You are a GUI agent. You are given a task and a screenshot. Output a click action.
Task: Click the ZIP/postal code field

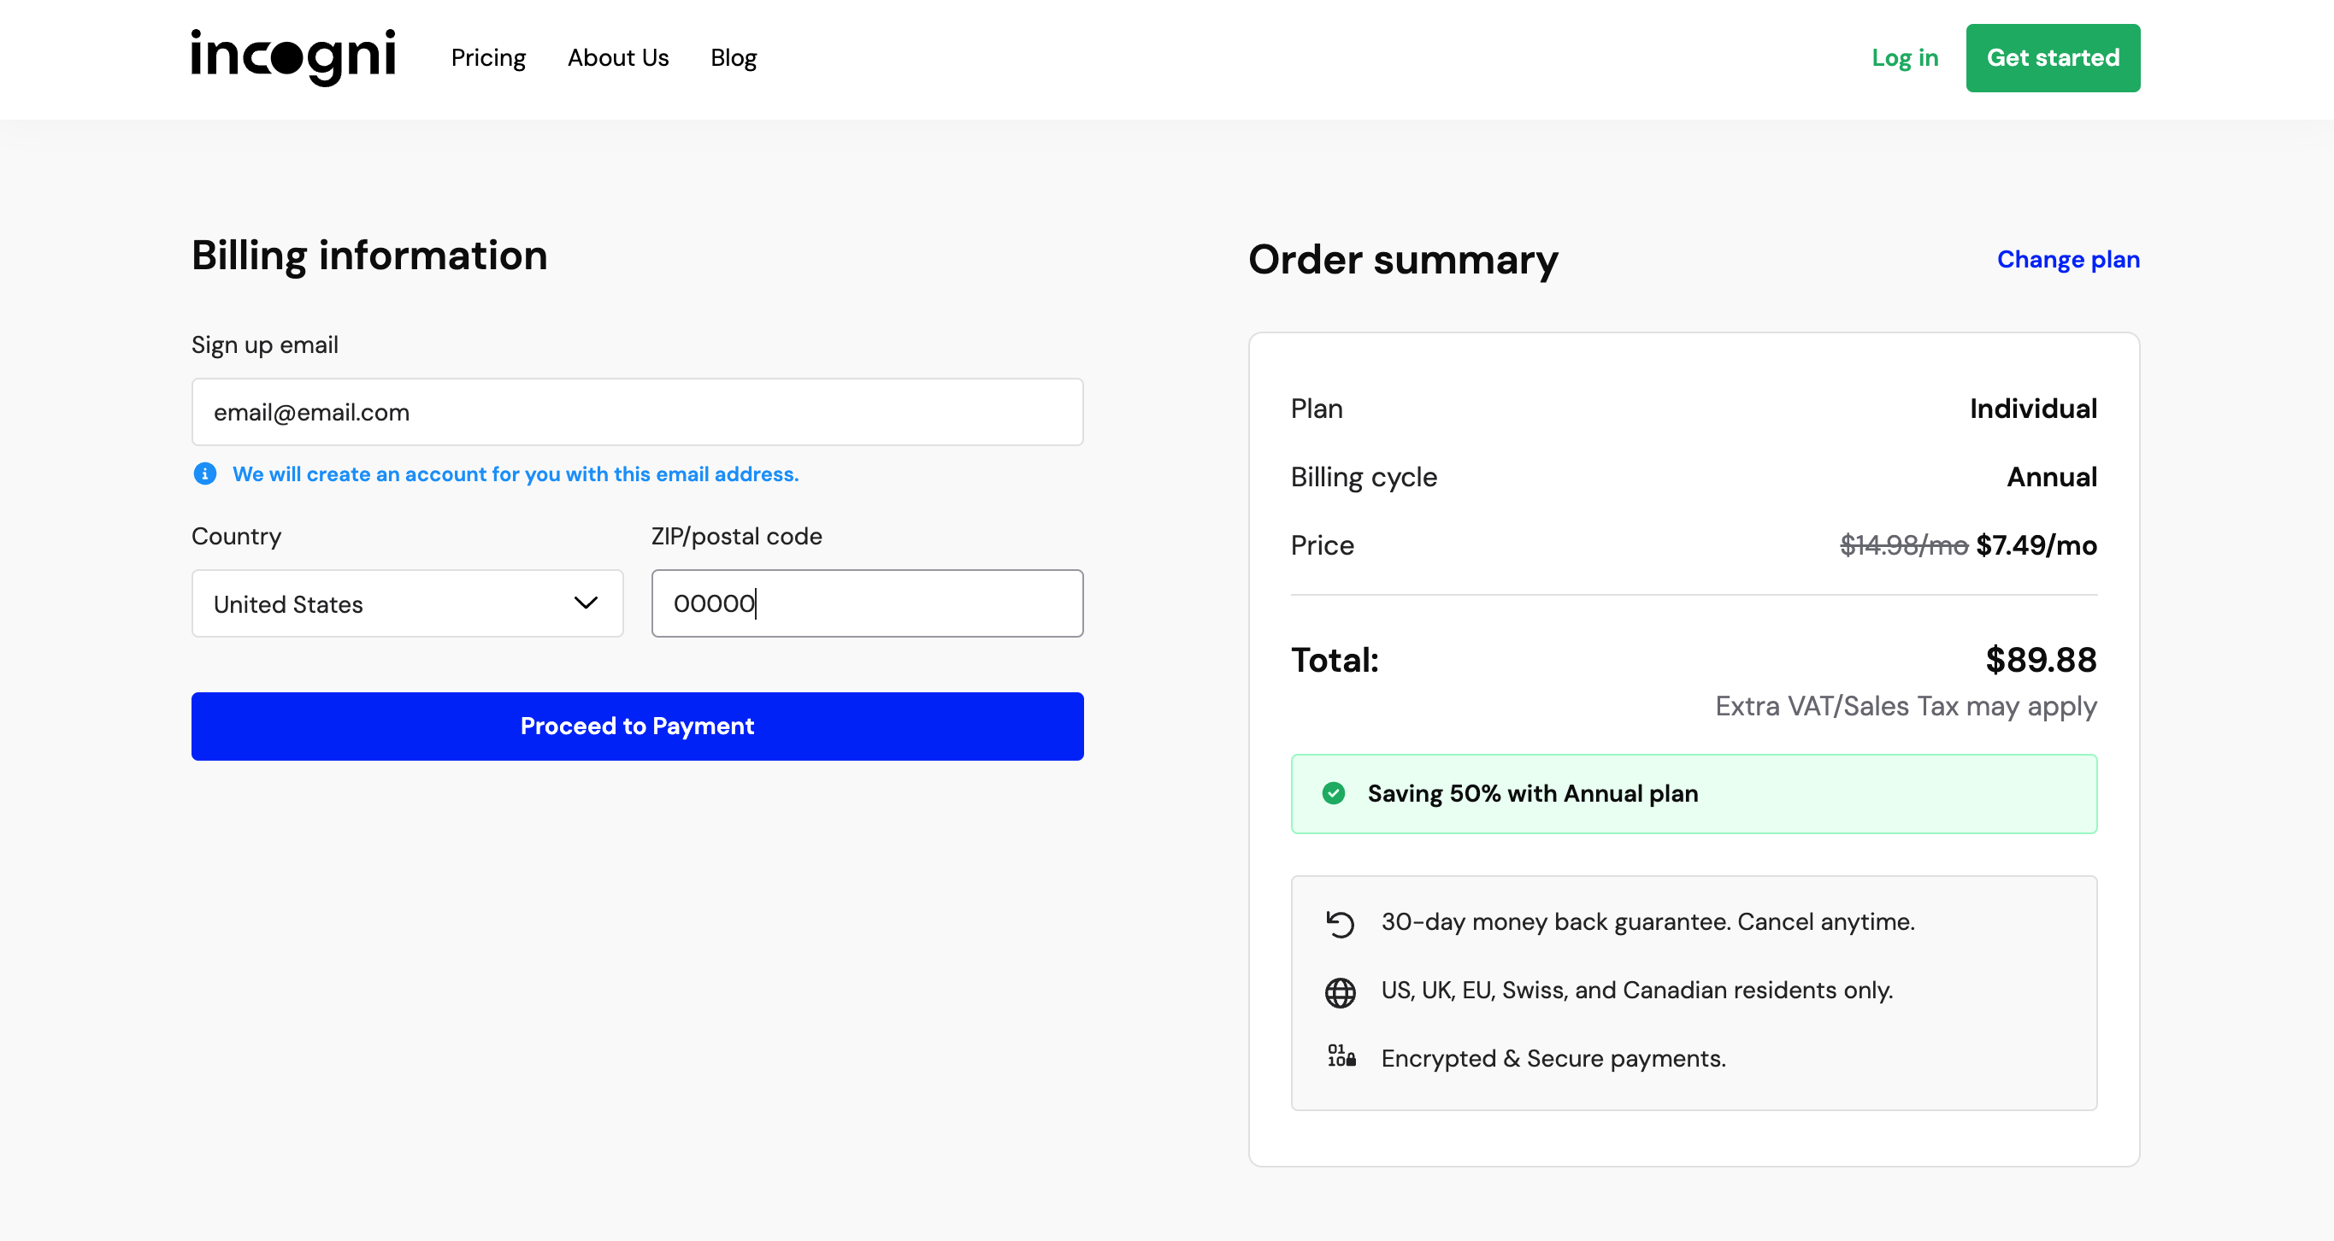point(866,603)
